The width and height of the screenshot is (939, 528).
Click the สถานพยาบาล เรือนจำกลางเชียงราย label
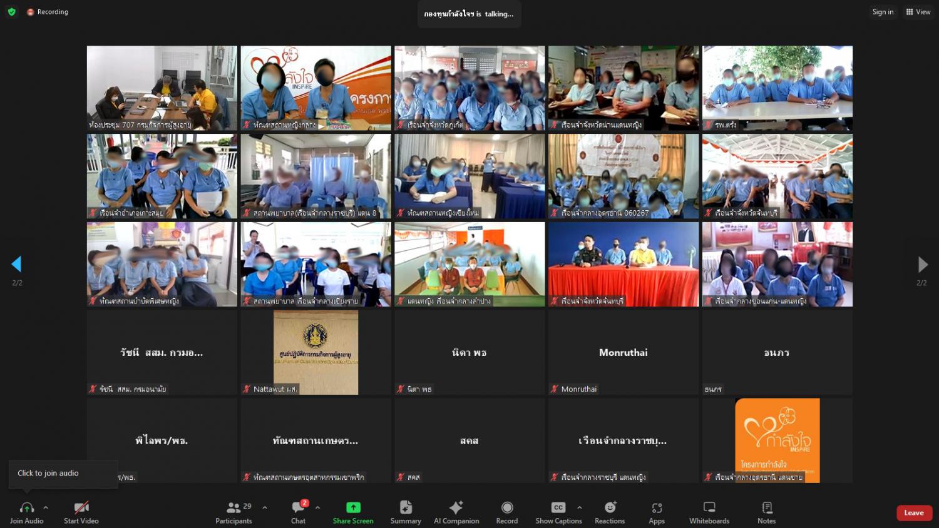[x=306, y=302]
